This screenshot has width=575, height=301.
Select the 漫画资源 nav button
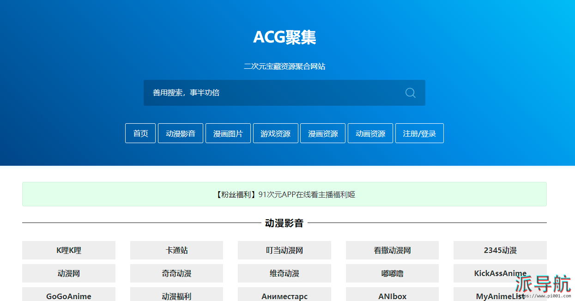[323, 133]
